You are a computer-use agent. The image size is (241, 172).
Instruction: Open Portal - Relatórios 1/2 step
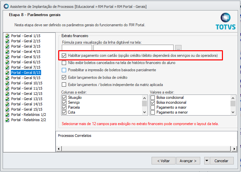coord(29,115)
